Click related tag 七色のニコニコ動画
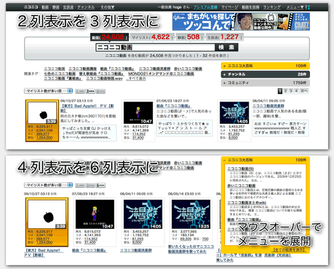 point(60,74)
